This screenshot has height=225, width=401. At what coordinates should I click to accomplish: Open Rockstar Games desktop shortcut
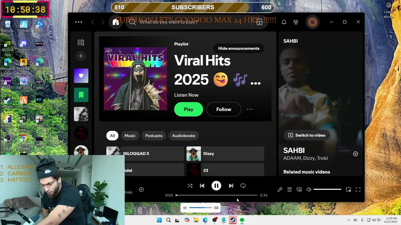coord(23,67)
